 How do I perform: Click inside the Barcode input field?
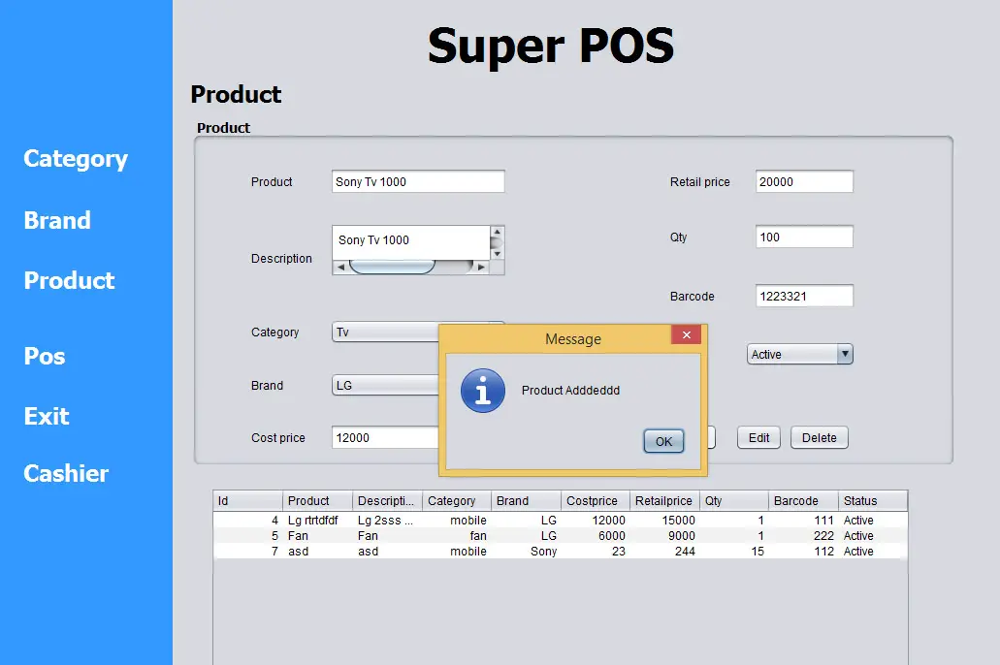coord(803,296)
